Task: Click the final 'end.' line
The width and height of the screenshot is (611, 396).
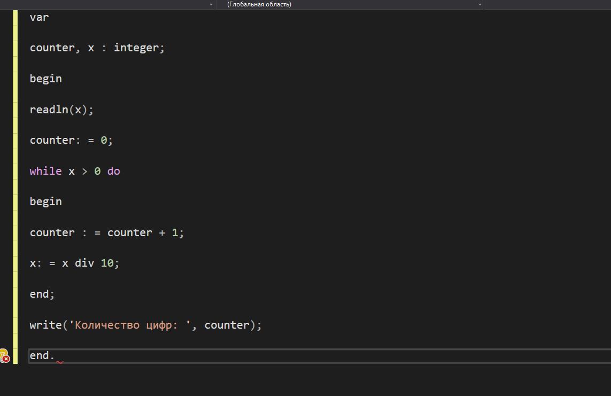Action: [x=42, y=355]
